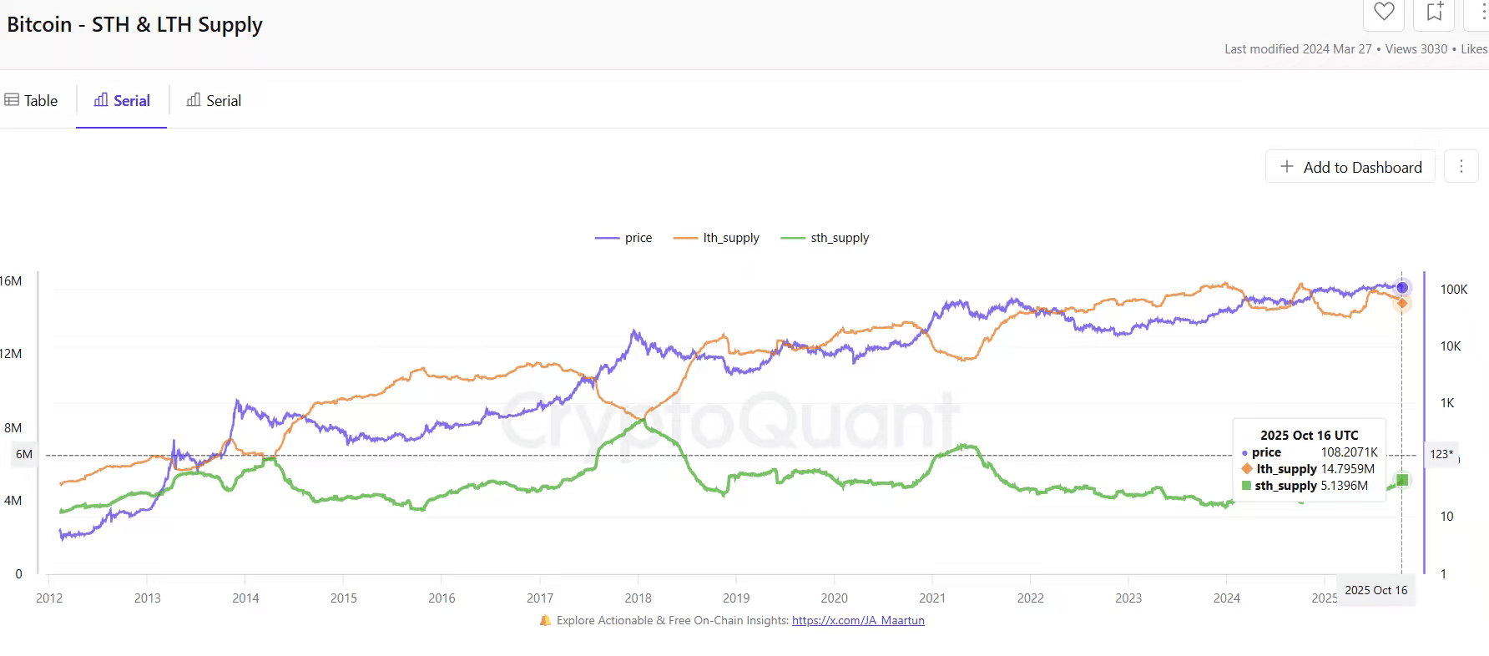Click the 2018 label on the x-axis
Image resolution: width=1489 pixels, height=656 pixels.
[x=638, y=598]
